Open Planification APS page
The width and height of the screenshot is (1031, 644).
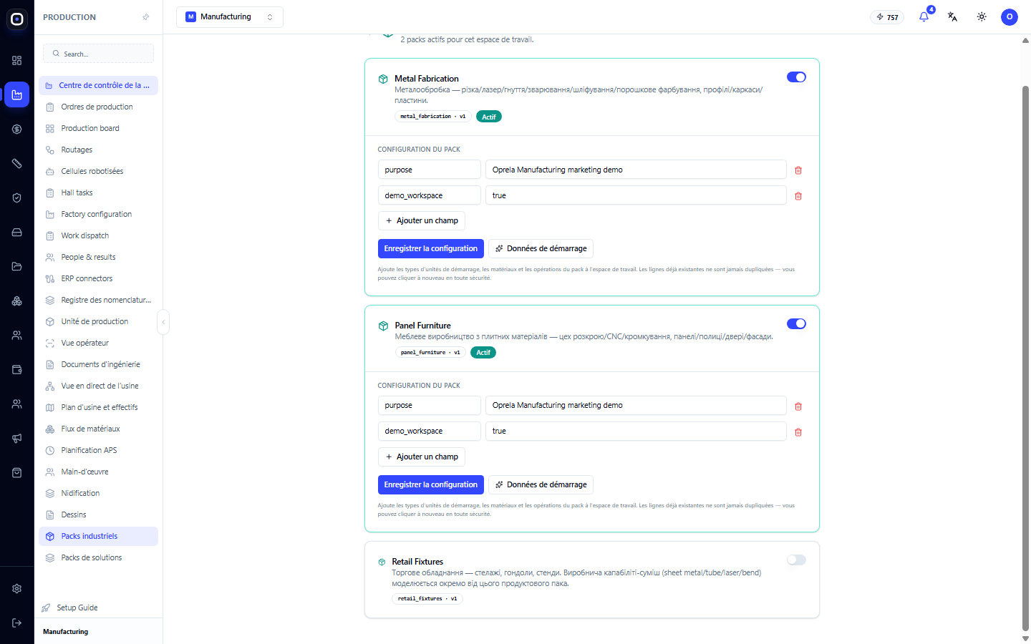coord(98,450)
